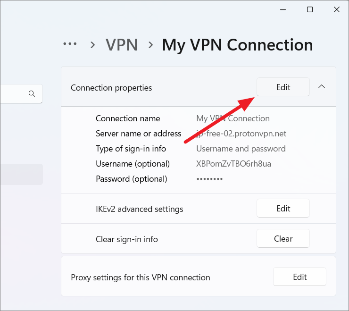The image size is (349, 311).
Task: Maximize the Settings window
Action: tap(309, 9)
